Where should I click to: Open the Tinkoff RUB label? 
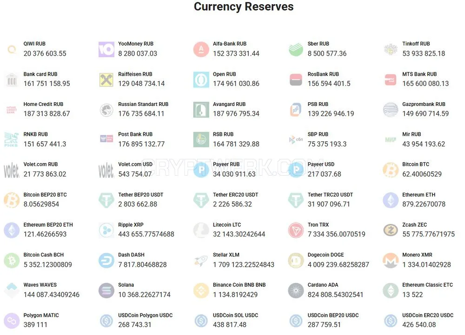click(416, 44)
